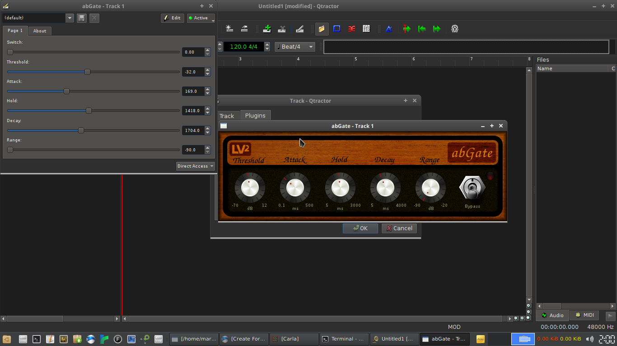
Task: Click the abGate Range knob
Action: (x=430, y=188)
